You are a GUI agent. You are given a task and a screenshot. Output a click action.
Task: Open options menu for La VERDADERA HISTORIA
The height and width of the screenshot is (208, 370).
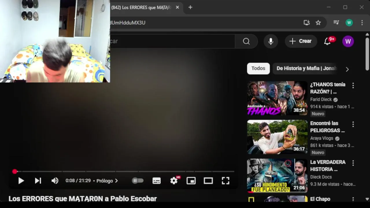tap(353, 163)
